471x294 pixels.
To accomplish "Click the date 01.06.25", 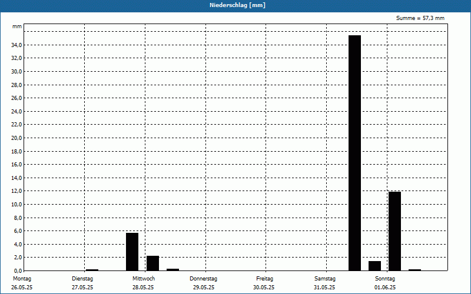I will (x=385, y=288).
